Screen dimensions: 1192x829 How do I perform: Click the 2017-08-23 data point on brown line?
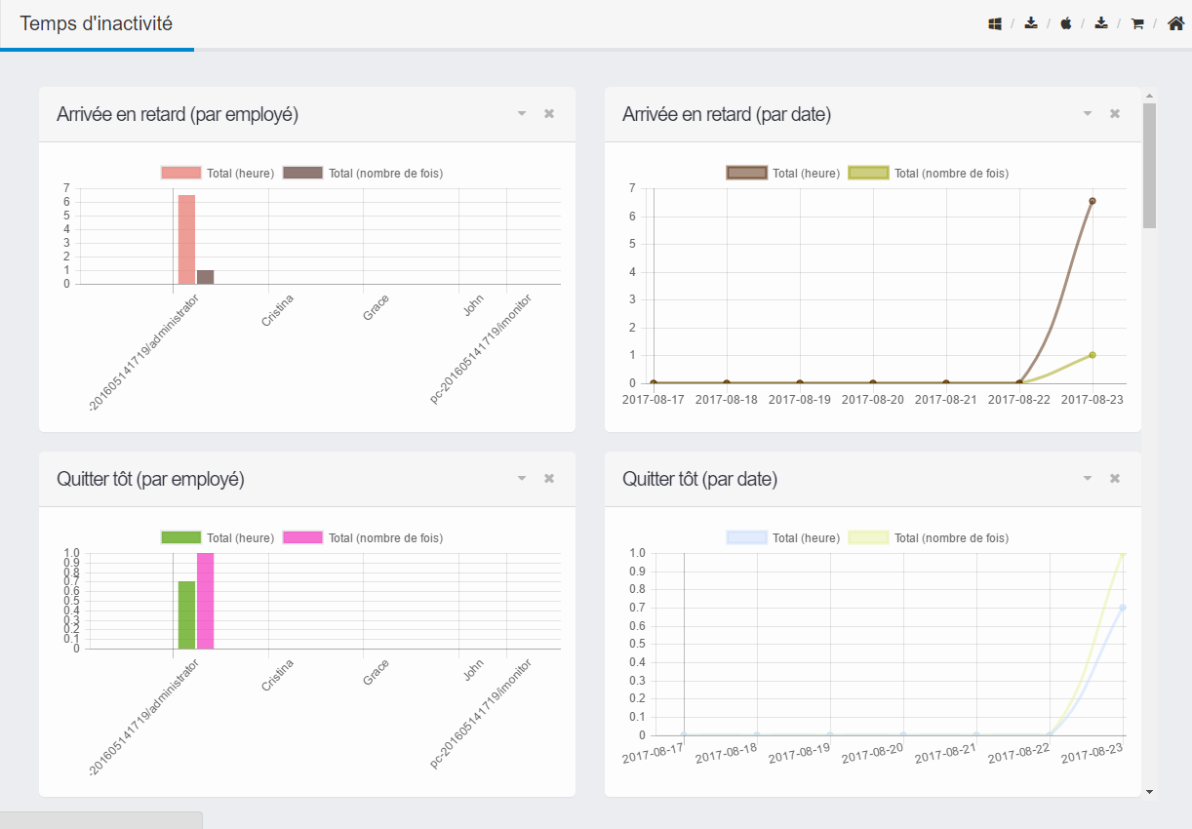[x=1093, y=201]
